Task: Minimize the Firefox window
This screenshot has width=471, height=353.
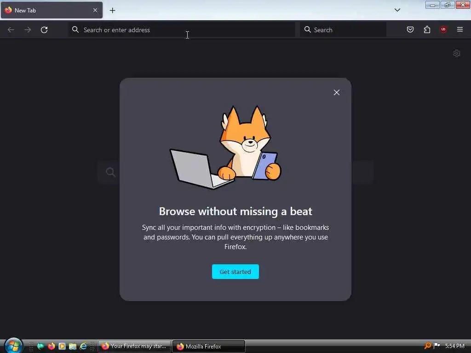Action: (432, 5)
